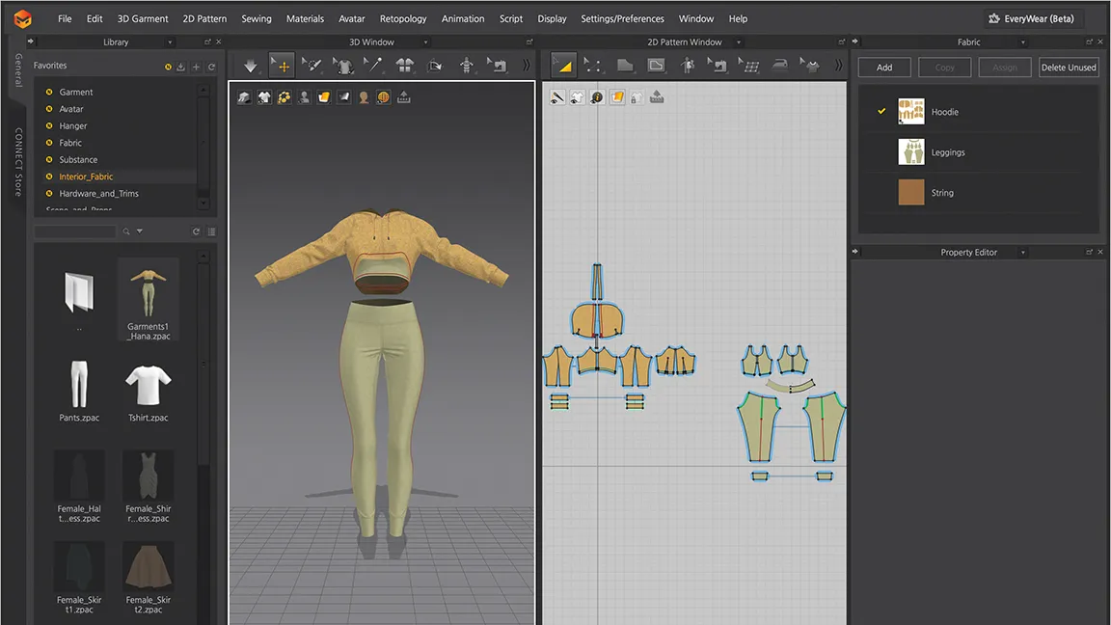Image resolution: width=1111 pixels, height=625 pixels.
Task: Click the Delete Unused button
Action: [1069, 68]
